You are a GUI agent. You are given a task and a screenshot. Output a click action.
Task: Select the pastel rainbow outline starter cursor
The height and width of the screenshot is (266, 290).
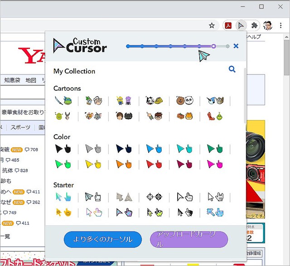coord(94,213)
